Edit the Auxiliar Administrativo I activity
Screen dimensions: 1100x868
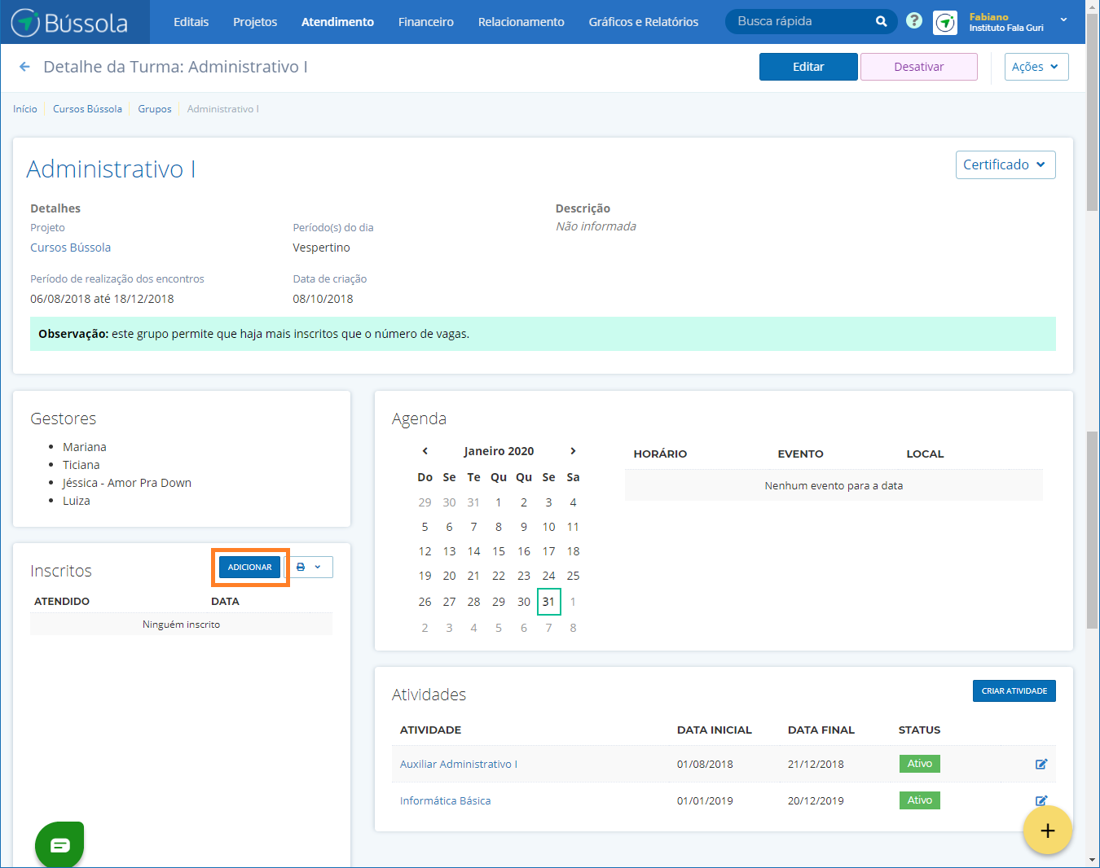(1041, 764)
